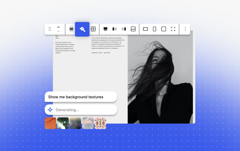The image size is (240, 151).
Task: Click the 'Generating...' input field
Action: pos(84,110)
